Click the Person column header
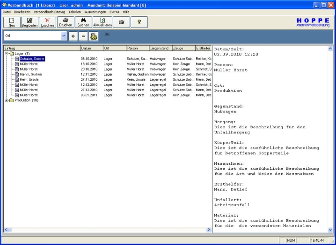This screenshot has width=336, height=245. 137,48
